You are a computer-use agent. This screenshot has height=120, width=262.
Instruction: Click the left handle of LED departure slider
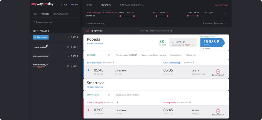pos(120,16)
